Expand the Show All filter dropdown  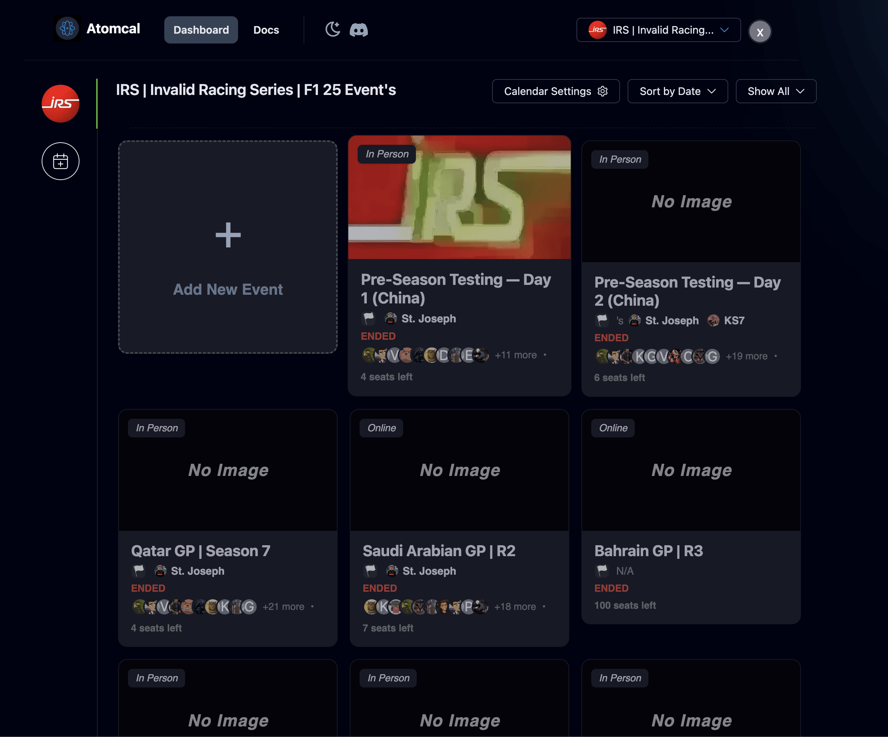pyautogui.click(x=775, y=91)
